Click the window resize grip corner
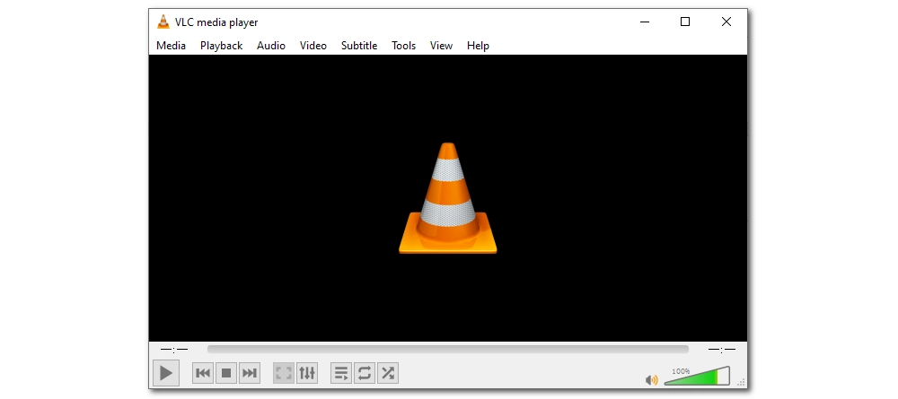The width and height of the screenshot is (898, 399). click(741, 383)
